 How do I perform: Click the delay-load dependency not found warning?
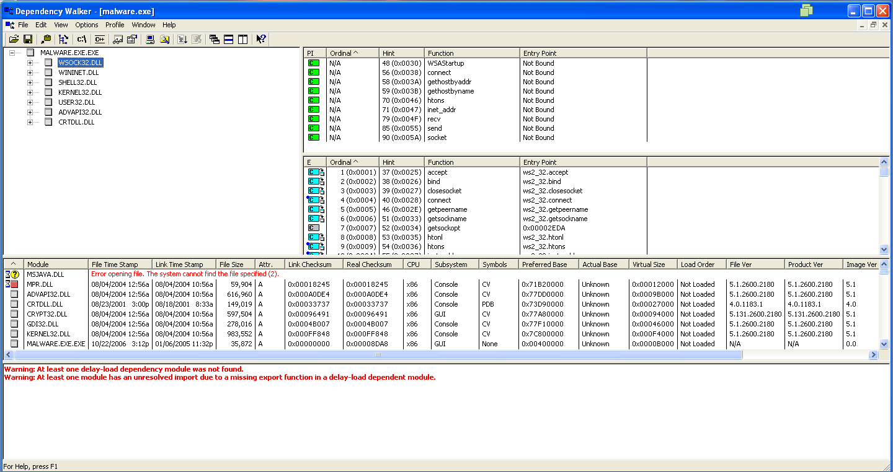pos(123,369)
